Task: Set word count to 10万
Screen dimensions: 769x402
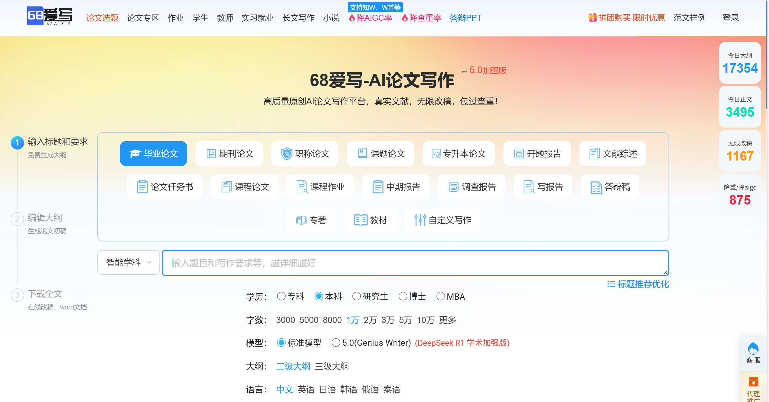Action: 425,320
